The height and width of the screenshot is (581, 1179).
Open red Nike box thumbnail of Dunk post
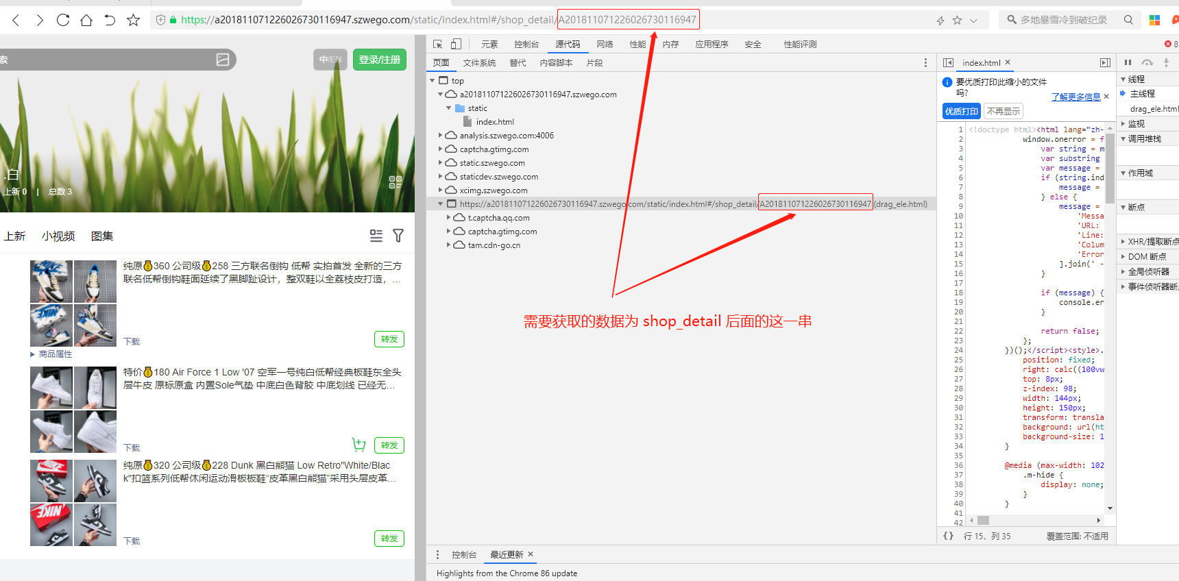tap(51, 525)
